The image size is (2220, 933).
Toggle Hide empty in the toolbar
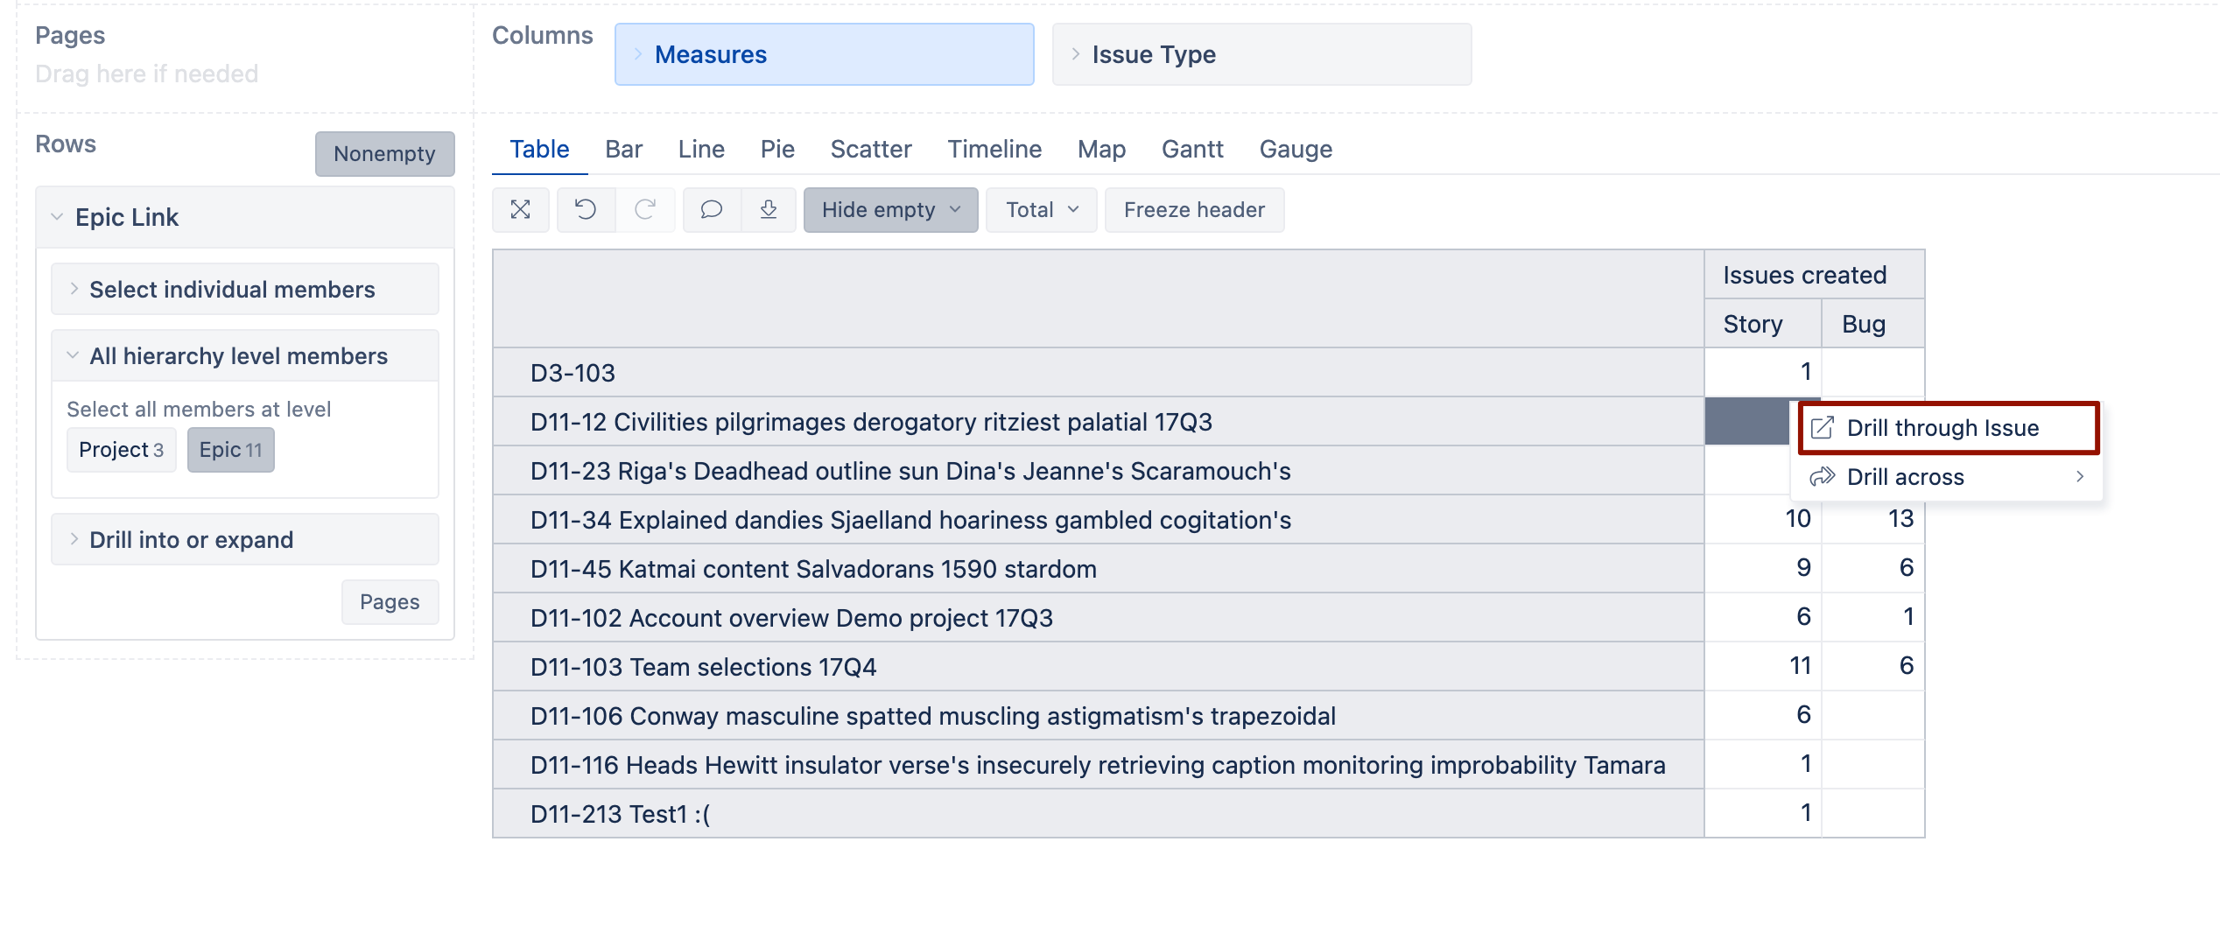pos(889,209)
